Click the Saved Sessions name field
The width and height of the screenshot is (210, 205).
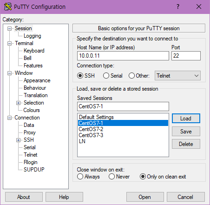coord(123,106)
